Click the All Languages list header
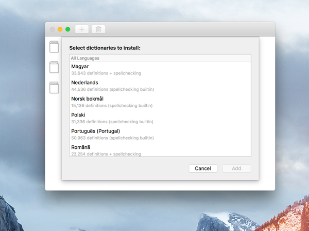 [x=160, y=58]
